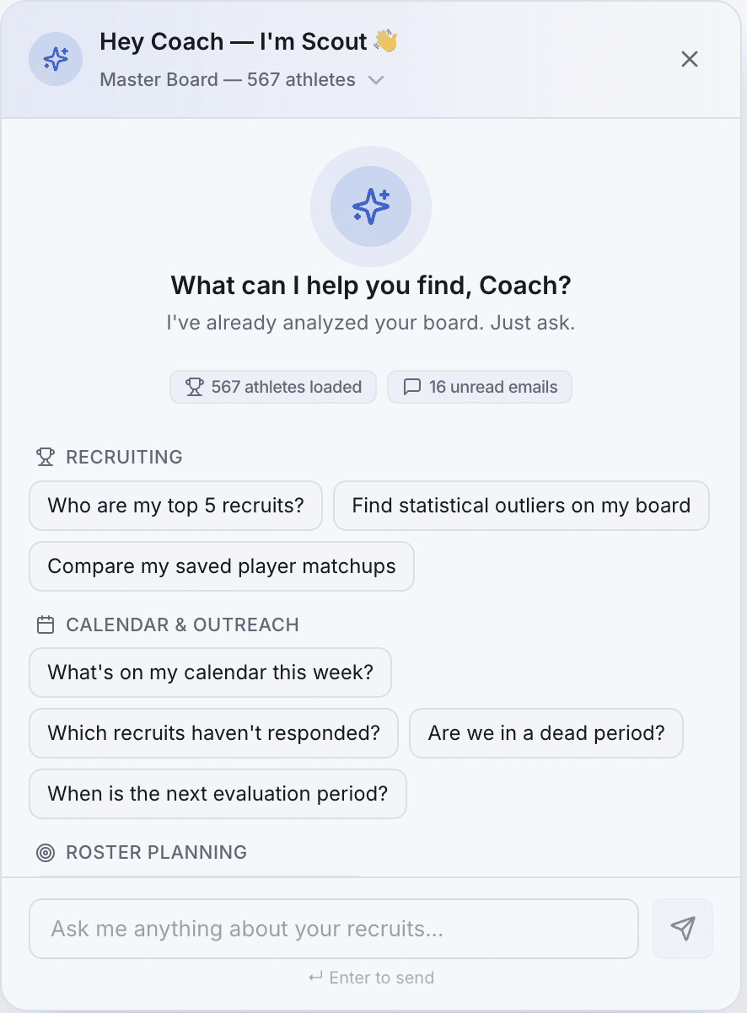Screen dimensions: 747x1013
Task: Close the Scout assistant panel
Action: [x=690, y=59]
